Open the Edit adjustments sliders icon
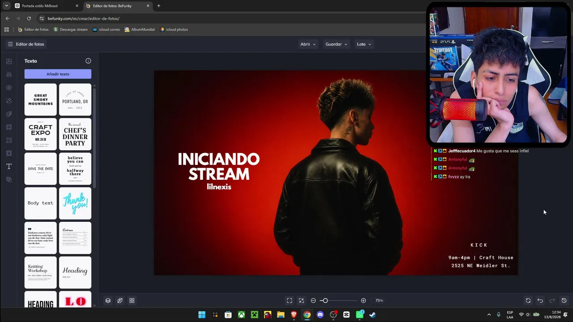Image resolution: width=573 pixels, height=322 pixels. tap(9, 75)
